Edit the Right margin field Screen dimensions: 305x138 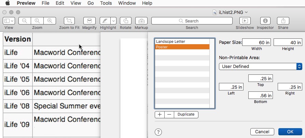click(x=290, y=87)
